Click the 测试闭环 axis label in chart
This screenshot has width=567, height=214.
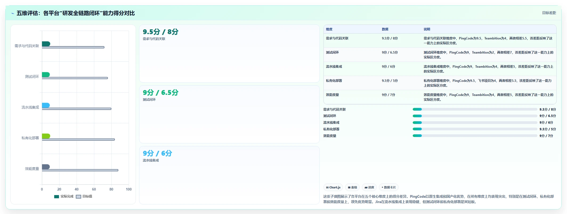pos(32,76)
